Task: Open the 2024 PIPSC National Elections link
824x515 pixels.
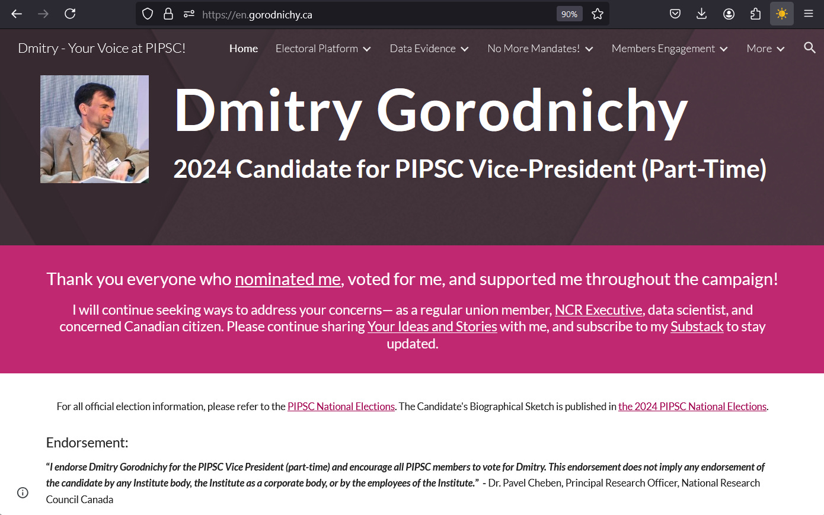Action: tap(692, 407)
